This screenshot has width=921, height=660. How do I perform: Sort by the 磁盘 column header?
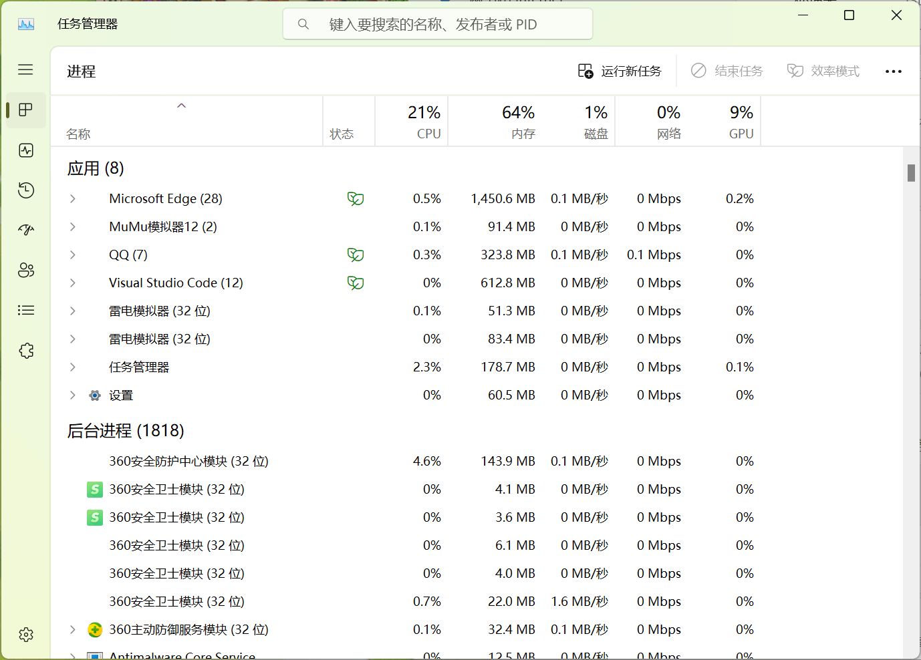(578, 122)
